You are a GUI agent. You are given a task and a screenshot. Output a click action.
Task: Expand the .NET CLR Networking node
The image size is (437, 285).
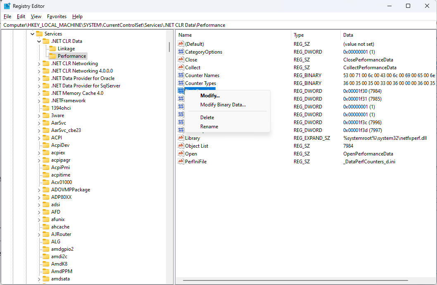(39, 64)
